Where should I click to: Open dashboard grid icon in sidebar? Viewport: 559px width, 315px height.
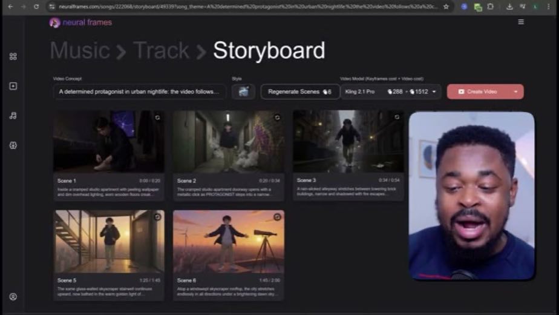13,56
